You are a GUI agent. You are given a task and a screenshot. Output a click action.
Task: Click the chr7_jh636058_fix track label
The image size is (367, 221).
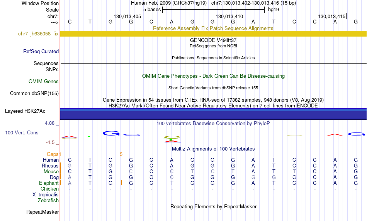38,33
